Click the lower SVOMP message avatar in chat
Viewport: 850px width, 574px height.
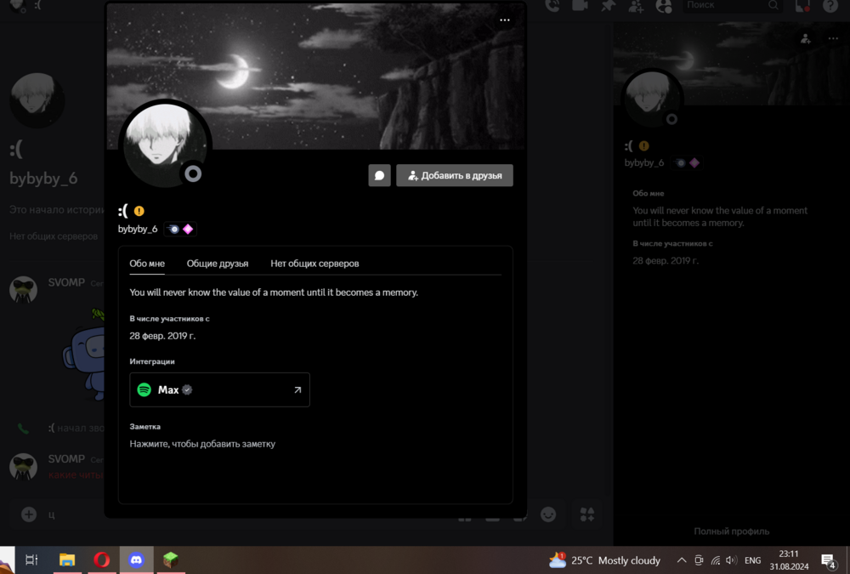23,466
